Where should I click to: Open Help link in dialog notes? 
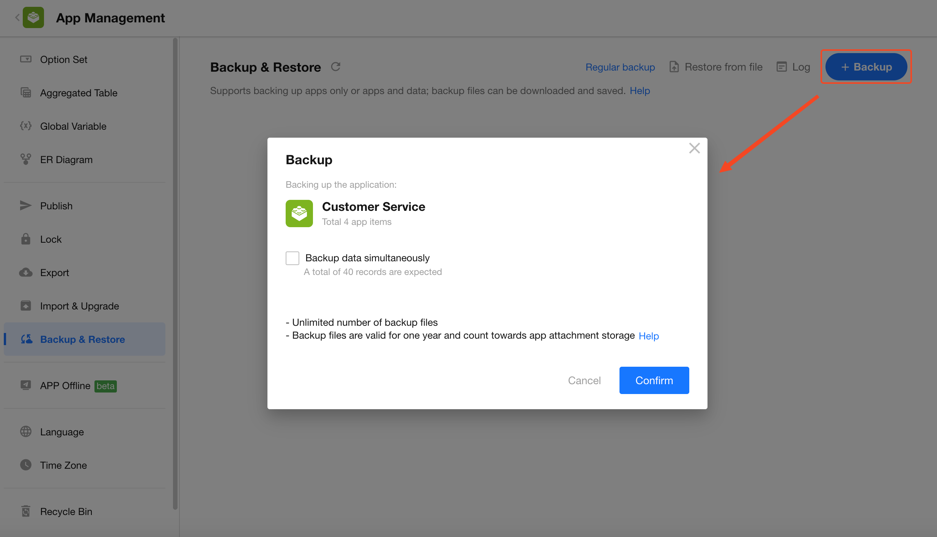tap(649, 336)
